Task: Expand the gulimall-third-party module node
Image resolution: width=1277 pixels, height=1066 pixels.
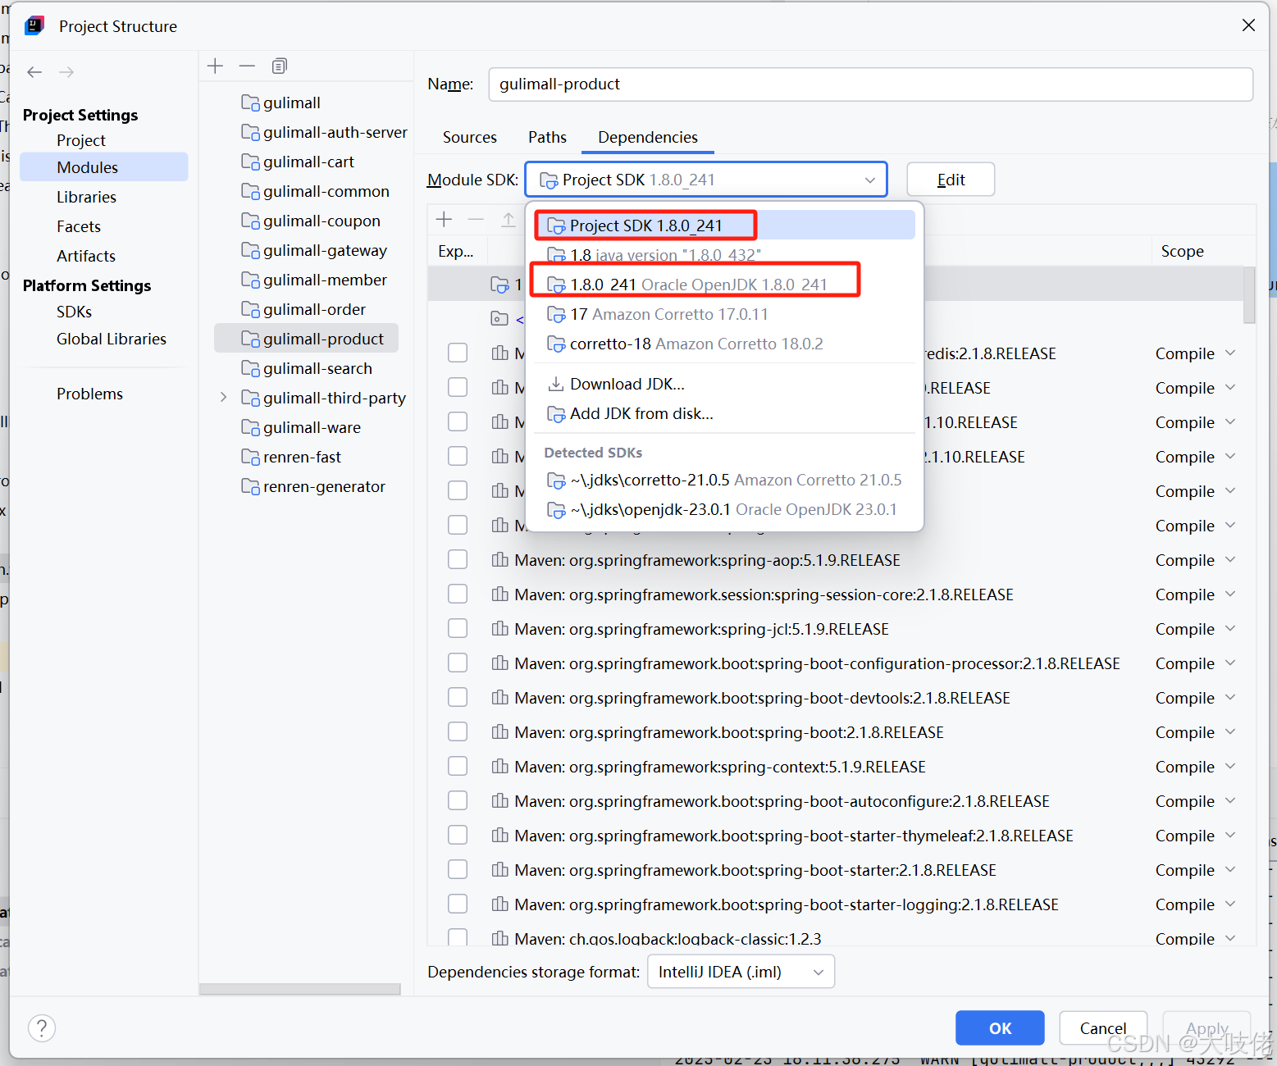Action: point(223,397)
